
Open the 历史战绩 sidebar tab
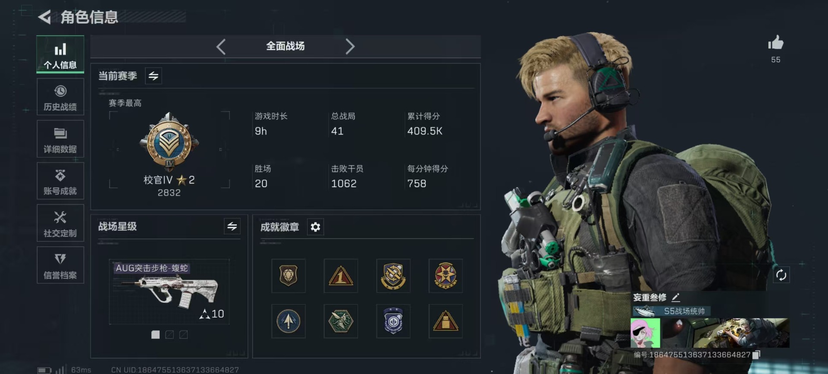coord(60,97)
